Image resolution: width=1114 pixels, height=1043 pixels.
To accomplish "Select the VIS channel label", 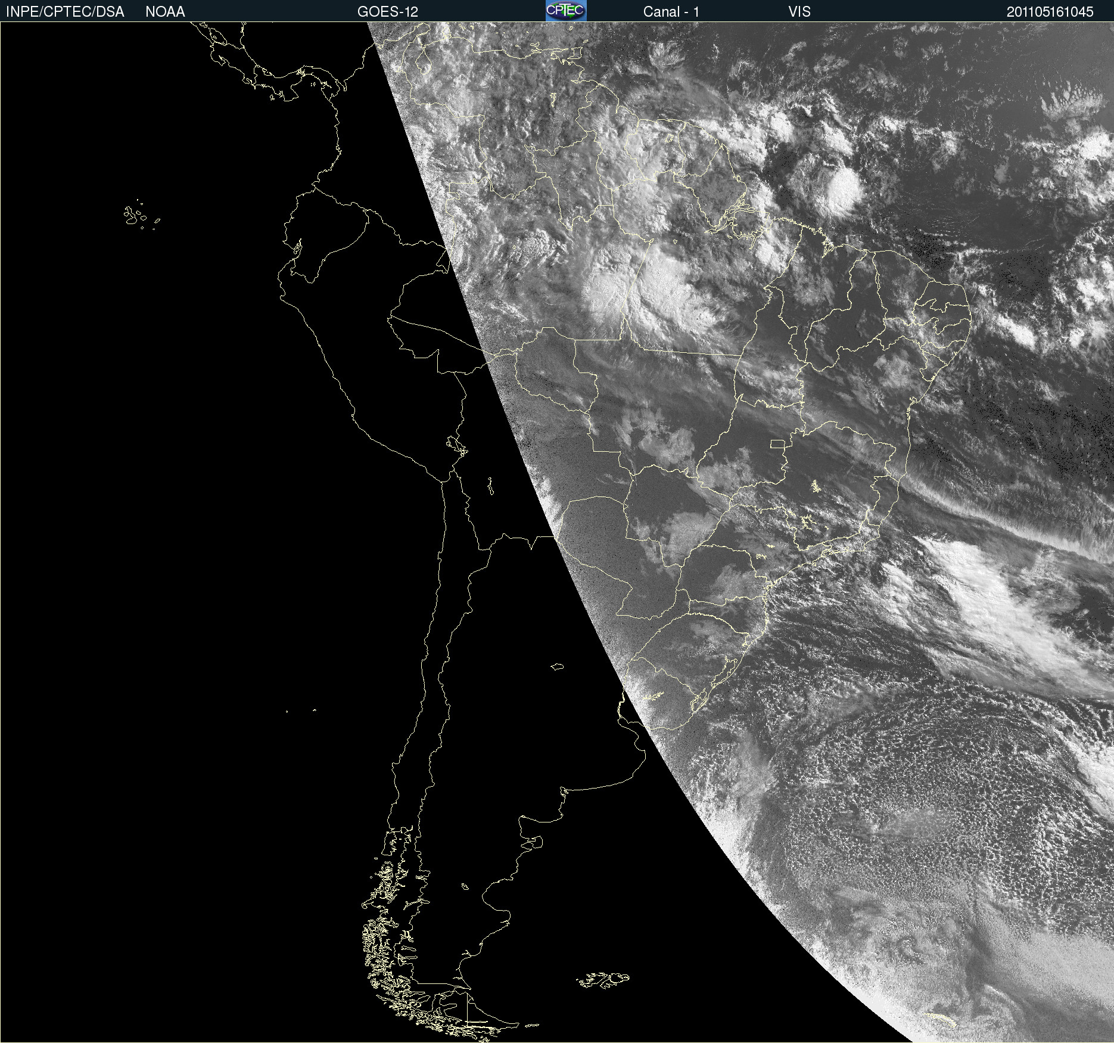I will [799, 12].
